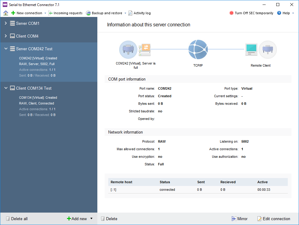299x225 pixels.
Task: Click the COM242 serial port diagram icon
Action: click(128, 49)
